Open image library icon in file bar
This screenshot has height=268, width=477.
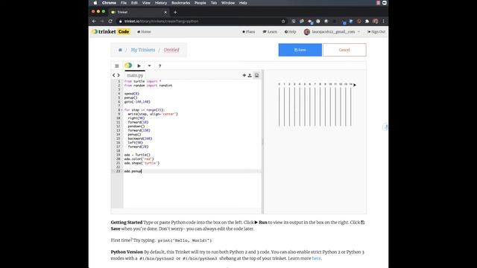point(256,75)
